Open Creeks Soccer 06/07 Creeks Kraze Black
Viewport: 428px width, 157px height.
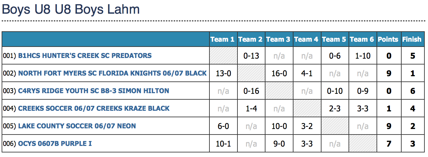point(94,108)
